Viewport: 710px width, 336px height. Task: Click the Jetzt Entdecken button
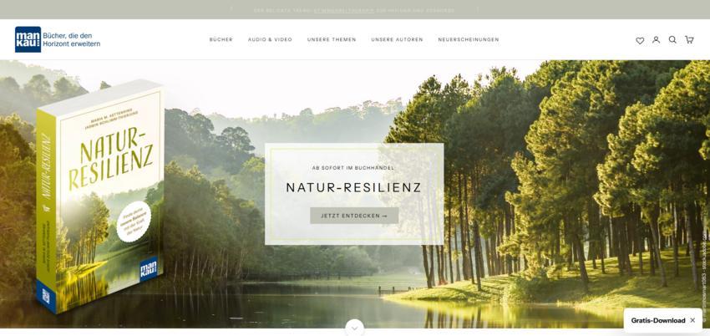coord(354,216)
